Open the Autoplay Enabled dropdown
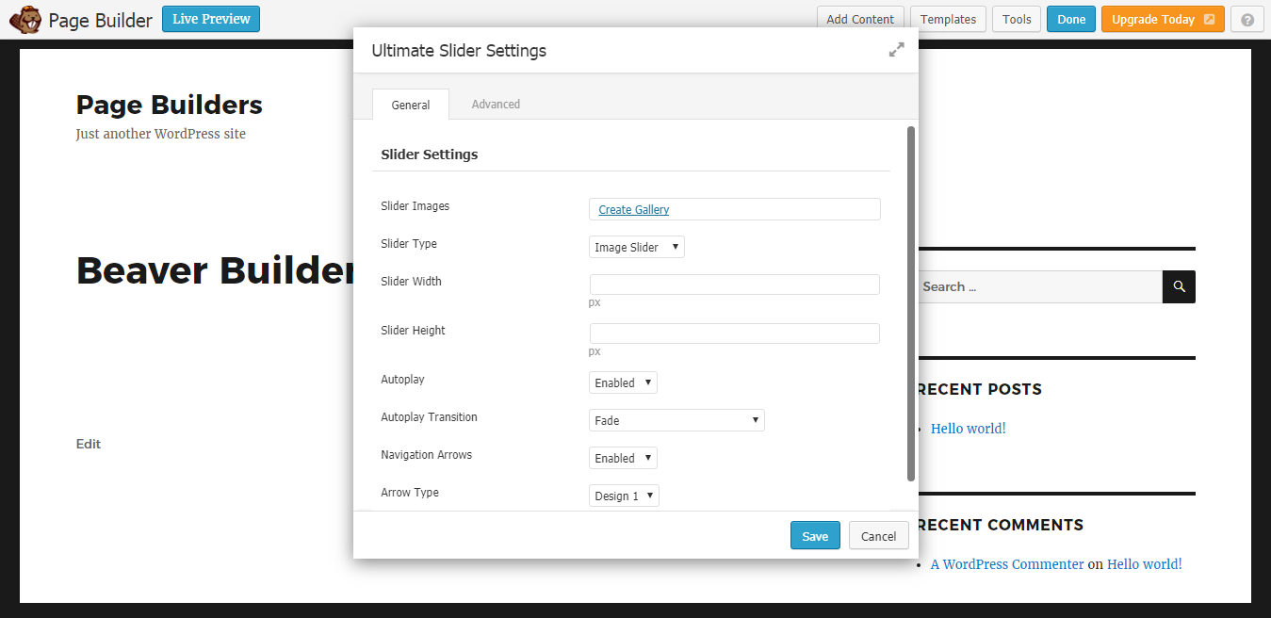 623,383
